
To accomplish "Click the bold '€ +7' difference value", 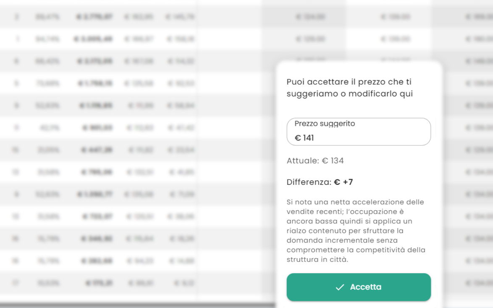I will tap(344, 182).
